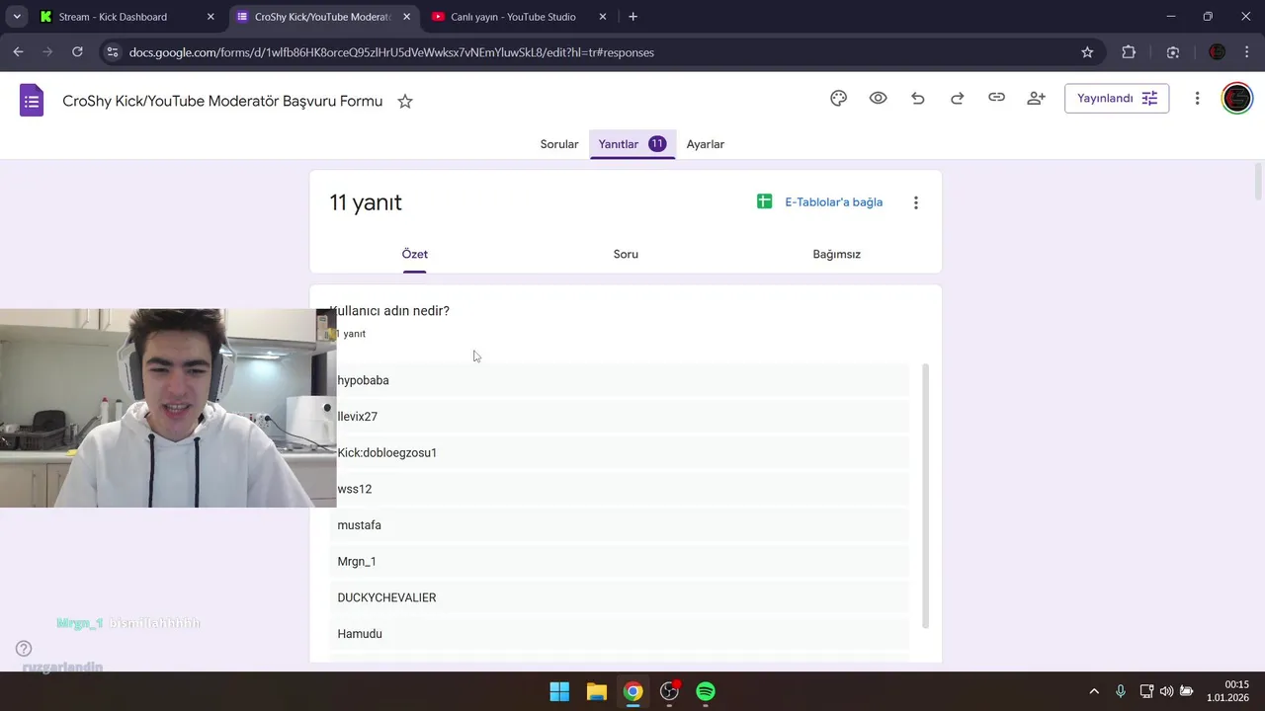The height and width of the screenshot is (711, 1265).
Task: Go back in browser history
Action: pos(18,52)
